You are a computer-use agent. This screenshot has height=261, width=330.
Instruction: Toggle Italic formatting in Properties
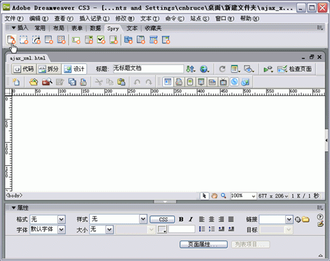[191, 219]
